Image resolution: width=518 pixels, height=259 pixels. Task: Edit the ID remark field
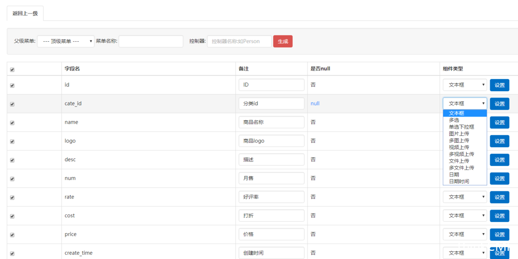(x=271, y=85)
